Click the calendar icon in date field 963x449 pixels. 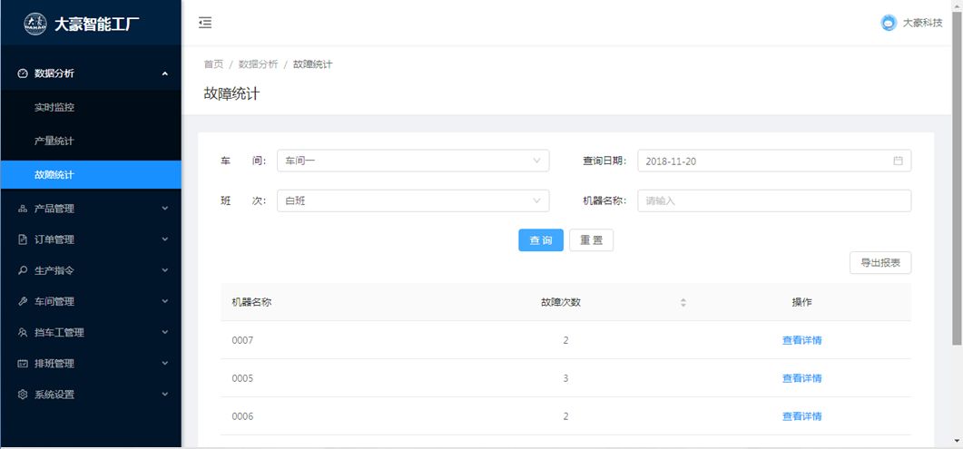click(898, 161)
